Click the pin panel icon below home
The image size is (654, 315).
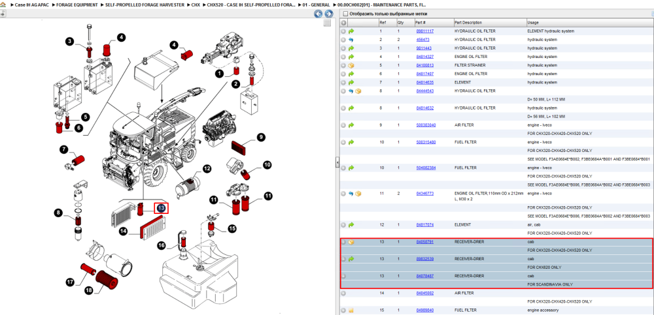coord(3,14)
